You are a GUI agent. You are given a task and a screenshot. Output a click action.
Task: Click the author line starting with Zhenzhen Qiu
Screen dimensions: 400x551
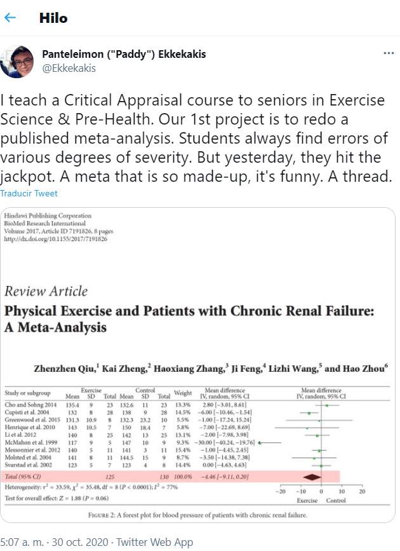click(210, 367)
